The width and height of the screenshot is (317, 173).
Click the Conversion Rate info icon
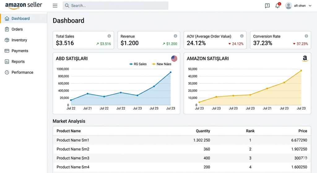pos(306,36)
